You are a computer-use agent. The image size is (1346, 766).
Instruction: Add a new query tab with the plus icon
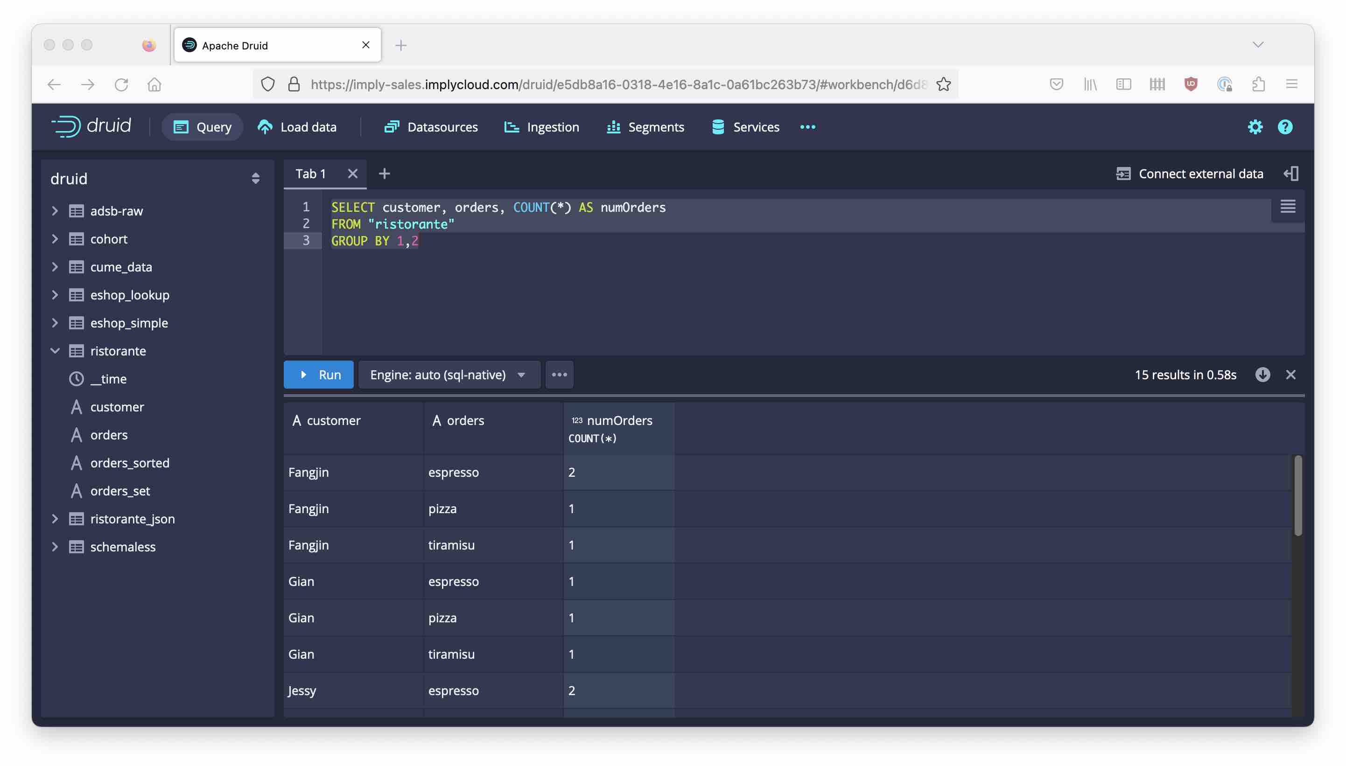(384, 174)
